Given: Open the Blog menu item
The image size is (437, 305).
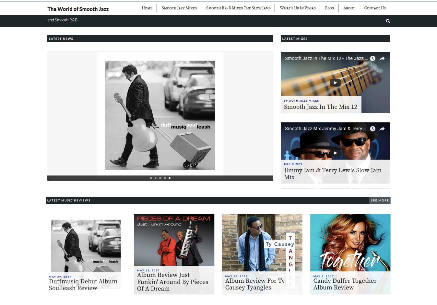Looking at the screenshot, I should tap(329, 8).
